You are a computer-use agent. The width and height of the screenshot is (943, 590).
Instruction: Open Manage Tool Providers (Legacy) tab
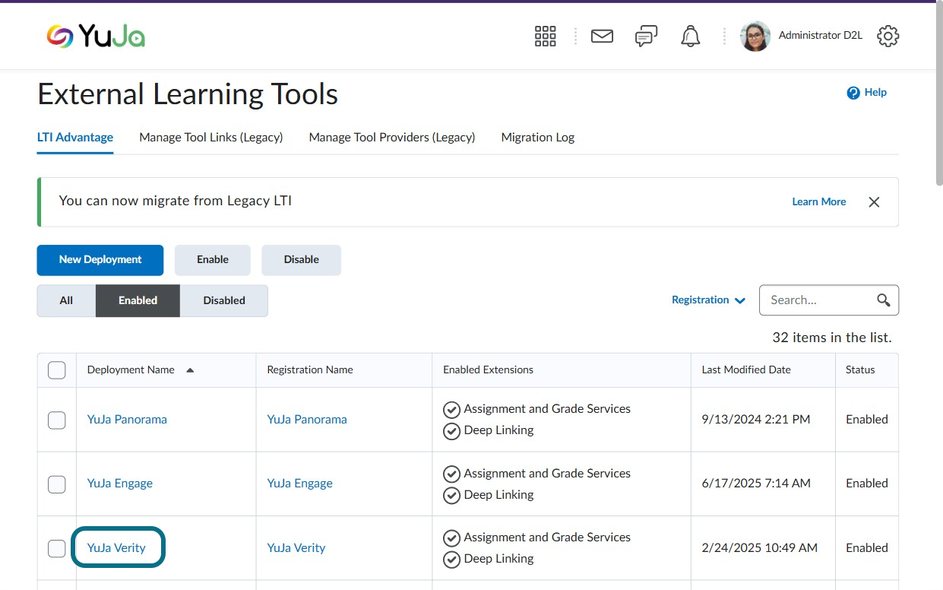(x=392, y=138)
